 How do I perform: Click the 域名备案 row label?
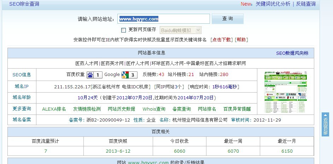pyautogui.click(x=22, y=119)
